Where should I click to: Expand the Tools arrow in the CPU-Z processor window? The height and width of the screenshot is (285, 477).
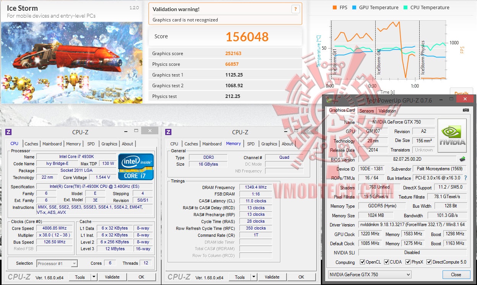(x=94, y=277)
